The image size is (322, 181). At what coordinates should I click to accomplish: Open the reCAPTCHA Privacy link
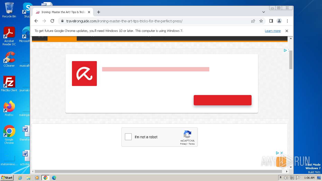(x=183, y=144)
